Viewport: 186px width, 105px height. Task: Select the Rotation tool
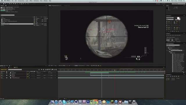[7, 4]
